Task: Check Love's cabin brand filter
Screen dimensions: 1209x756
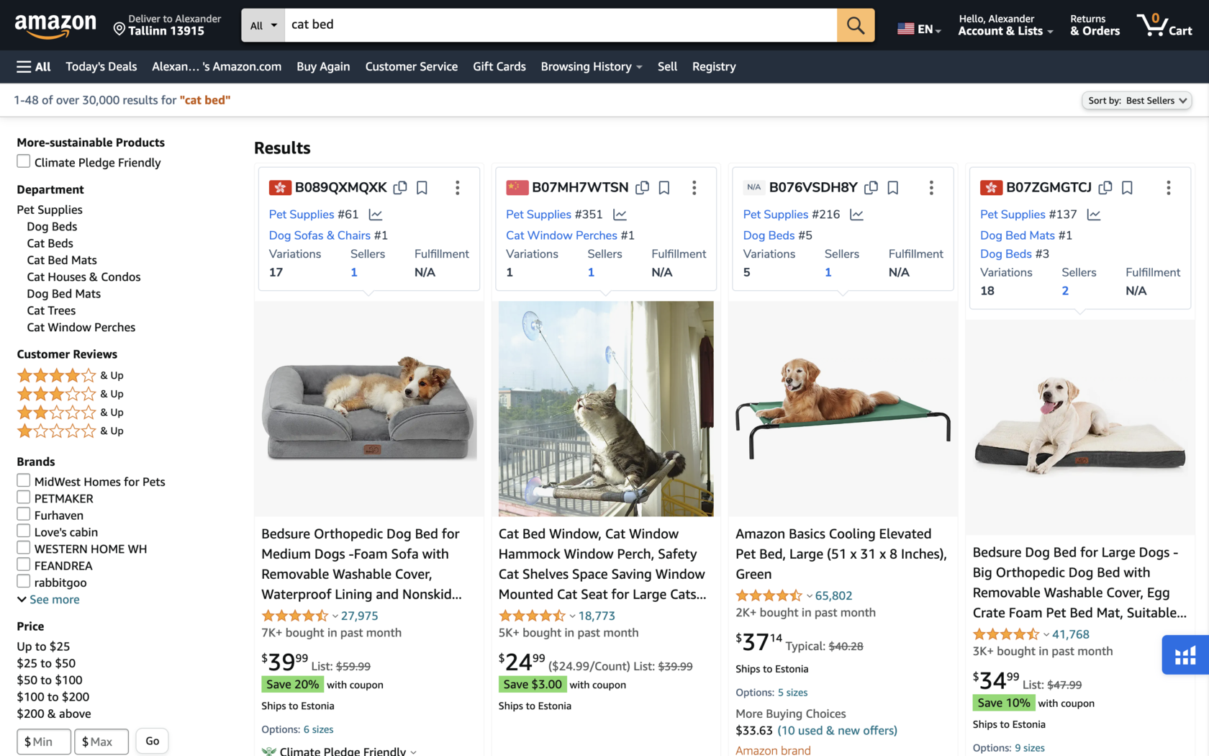Action: tap(24, 531)
